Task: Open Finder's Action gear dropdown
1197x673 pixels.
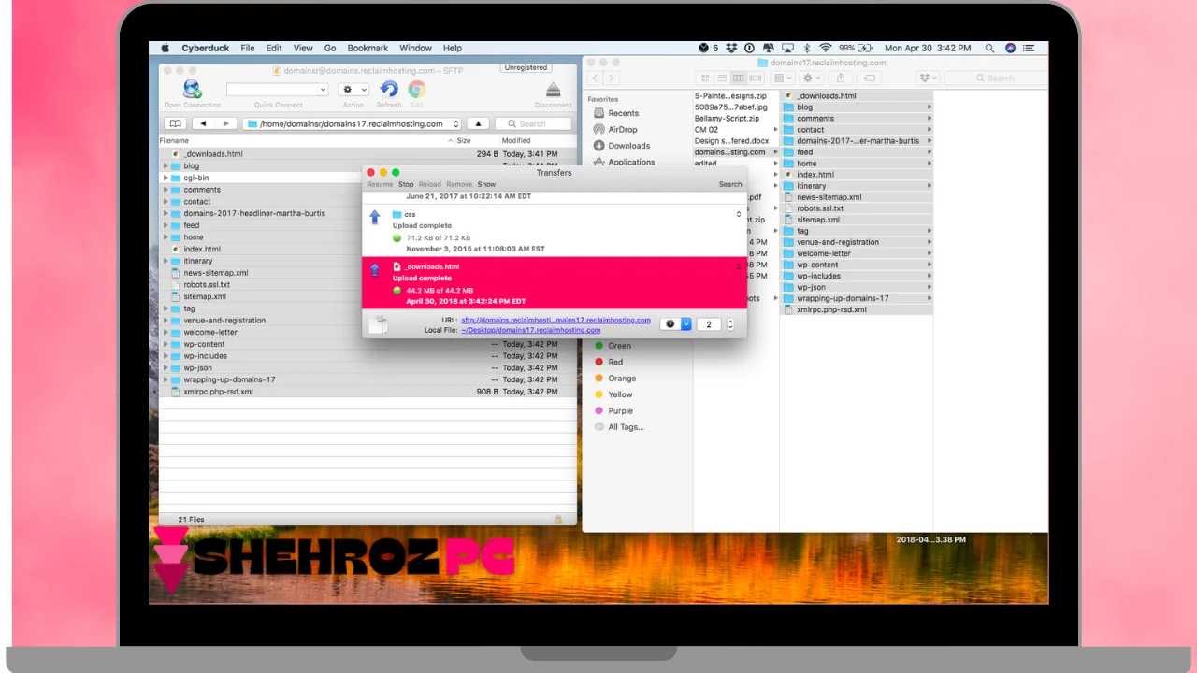Action: 812,78
